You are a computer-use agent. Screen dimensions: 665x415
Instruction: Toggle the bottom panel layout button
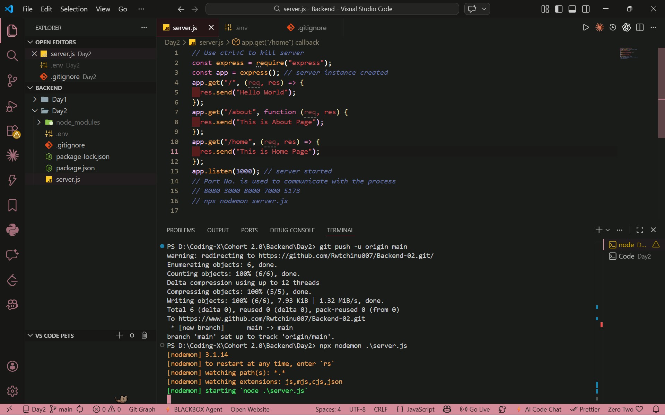(572, 9)
